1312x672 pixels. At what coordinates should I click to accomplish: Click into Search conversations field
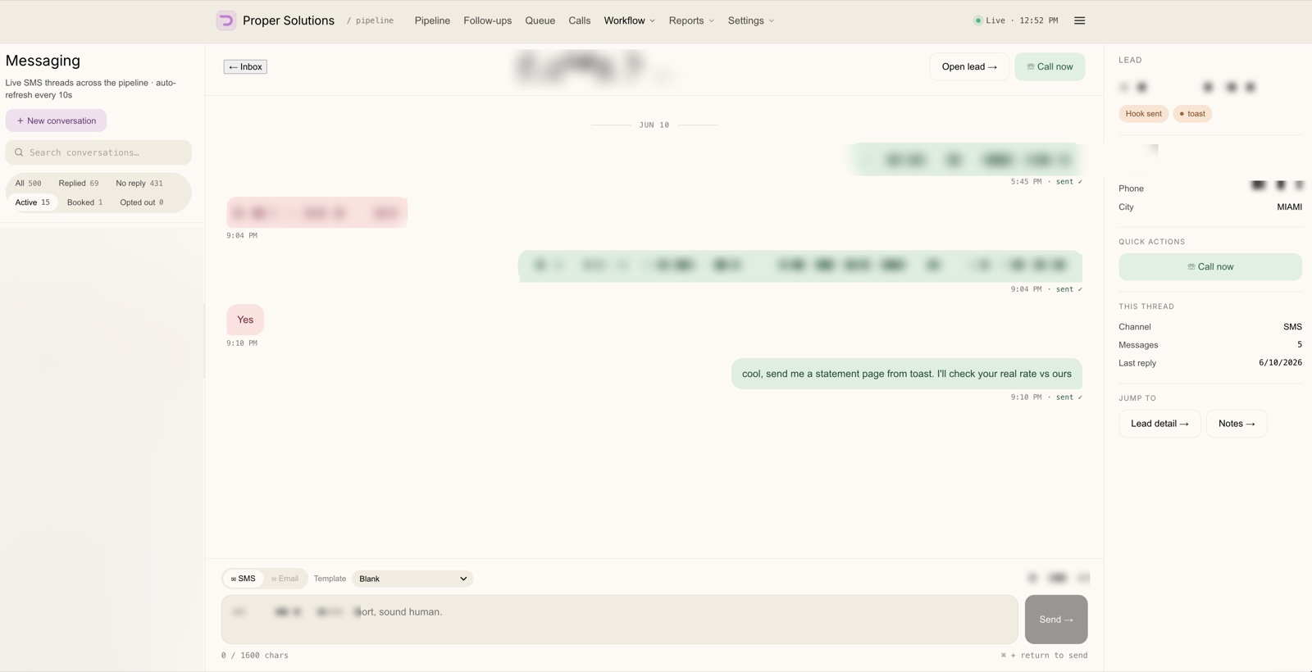(98, 152)
